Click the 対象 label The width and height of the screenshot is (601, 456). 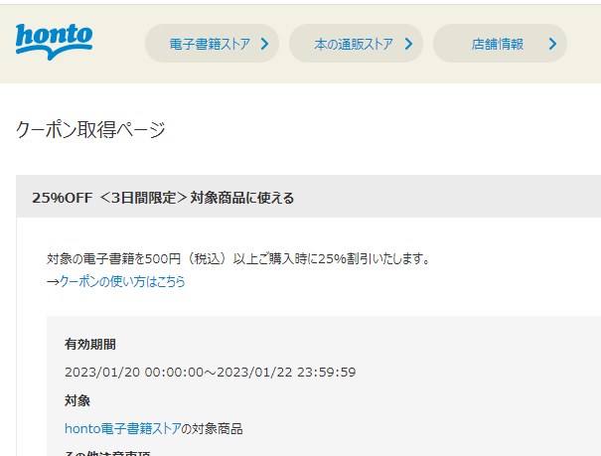point(77,400)
